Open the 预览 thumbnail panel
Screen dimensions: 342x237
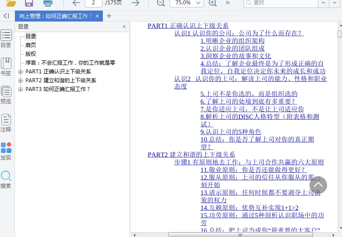pyautogui.click(x=6, y=95)
